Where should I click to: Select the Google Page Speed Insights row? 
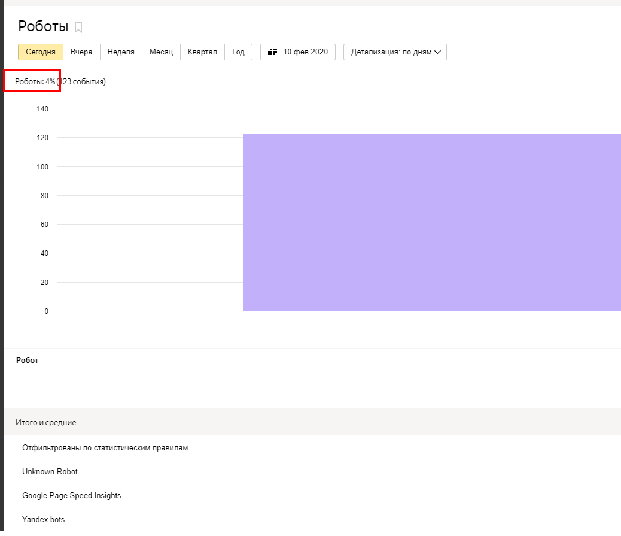pos(312,495)
